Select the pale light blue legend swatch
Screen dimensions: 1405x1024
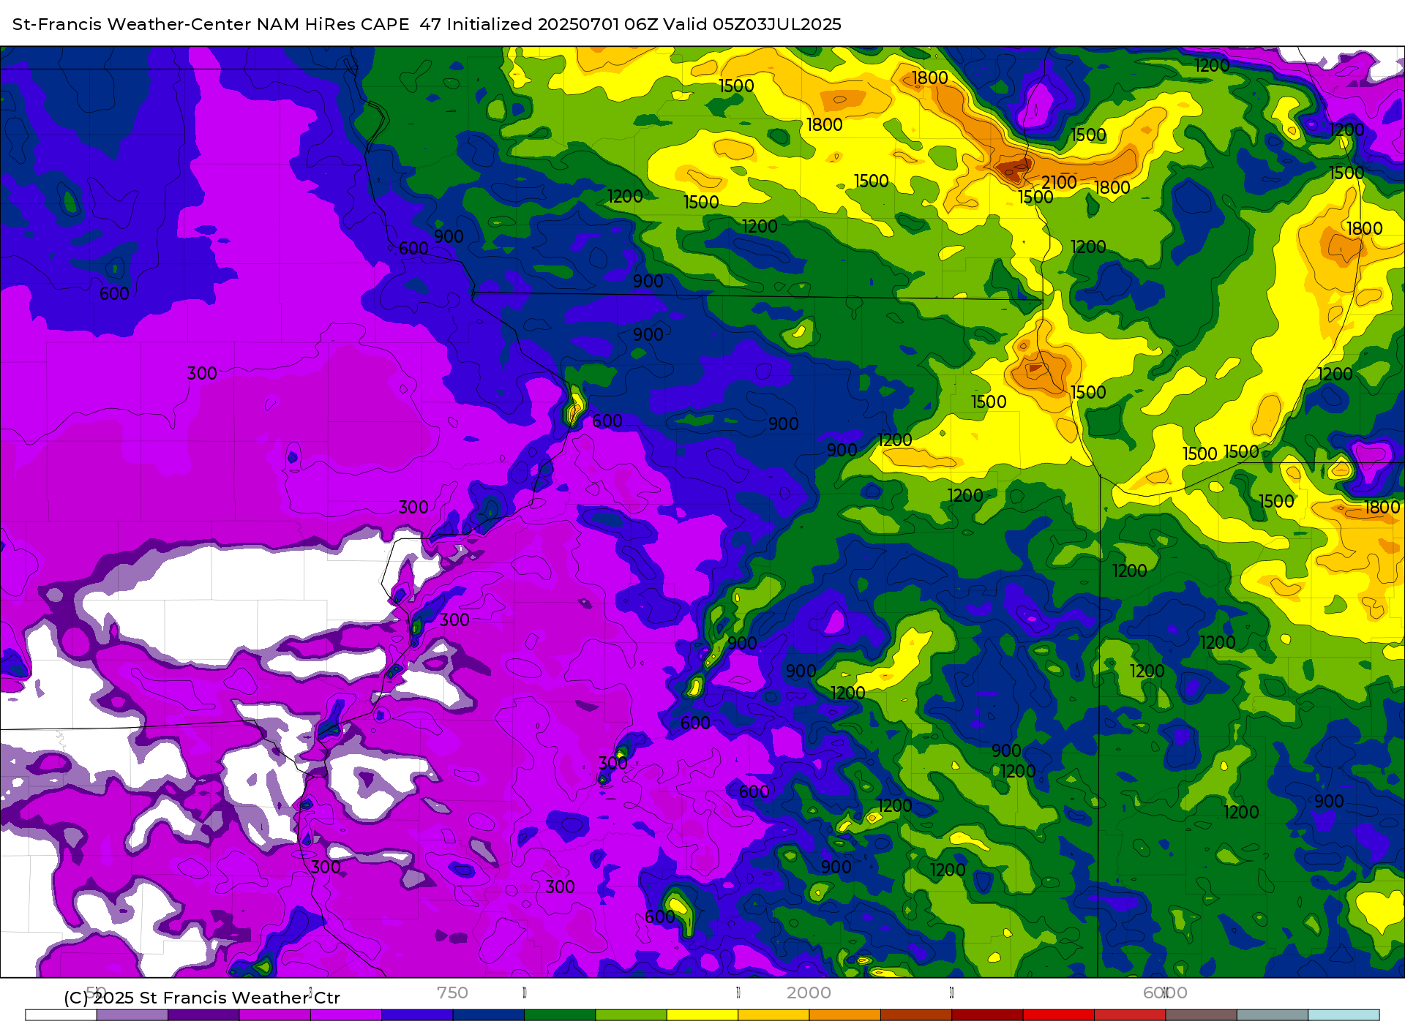click(x=1344, y=1015)
